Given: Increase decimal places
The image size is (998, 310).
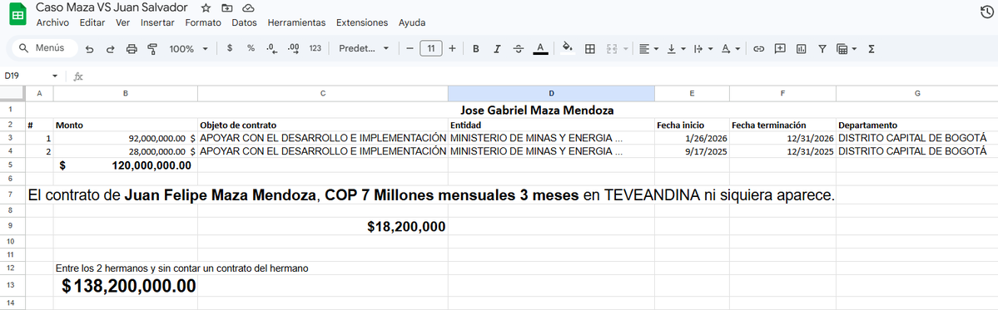Looking at the screenshot, I should 294,48.
